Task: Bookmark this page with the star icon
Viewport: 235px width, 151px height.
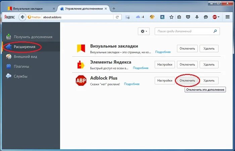Action: [x=171, y=17]
